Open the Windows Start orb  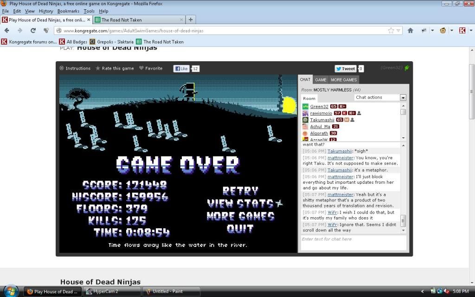click(x=11, y=291)
